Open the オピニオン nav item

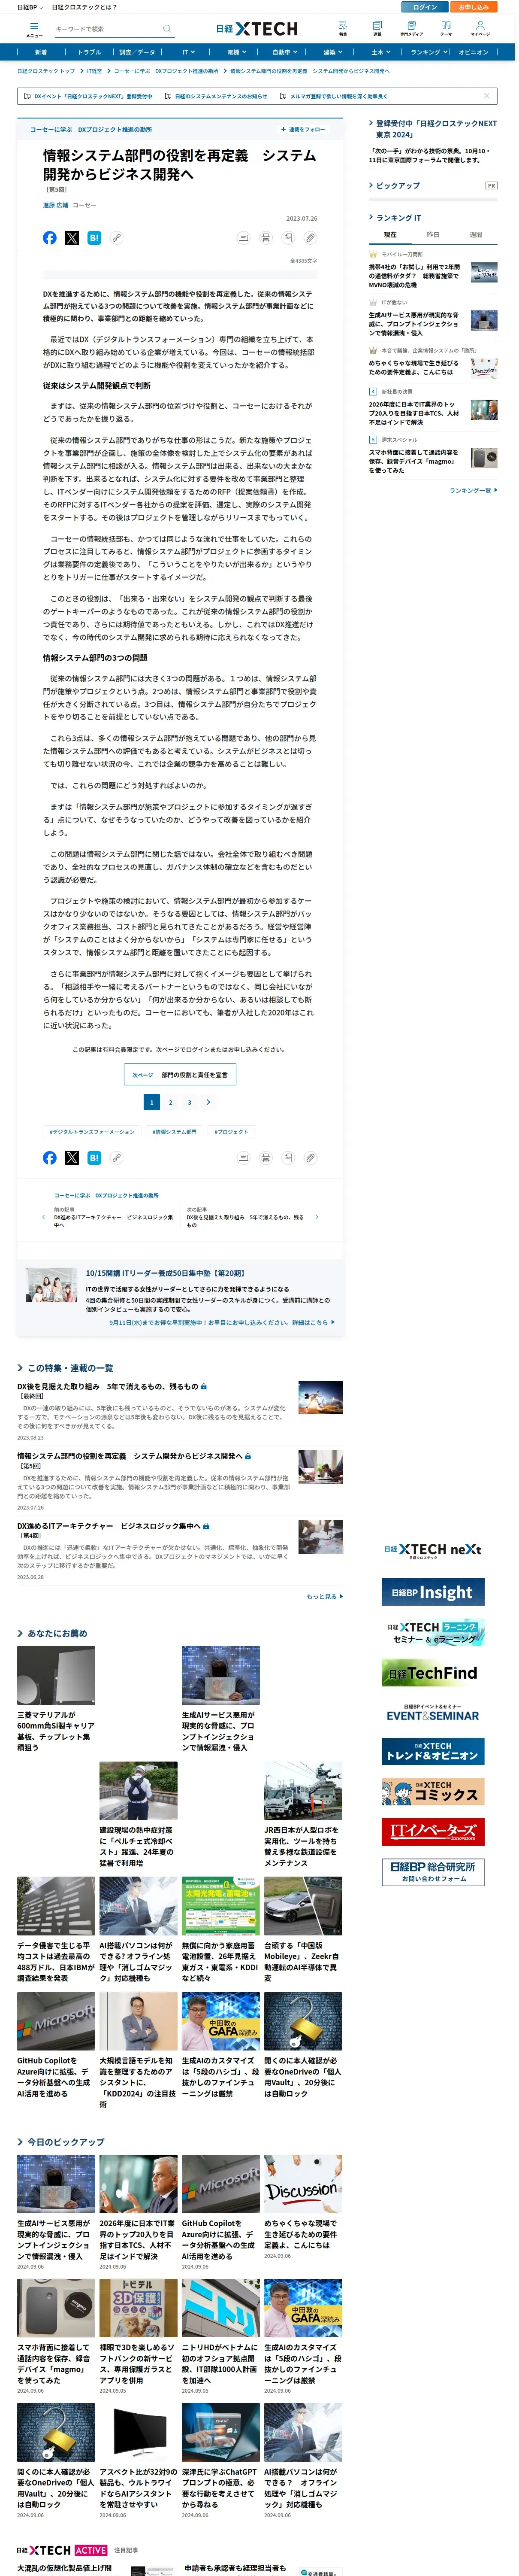pyautogui.click(x=474, y=52)
